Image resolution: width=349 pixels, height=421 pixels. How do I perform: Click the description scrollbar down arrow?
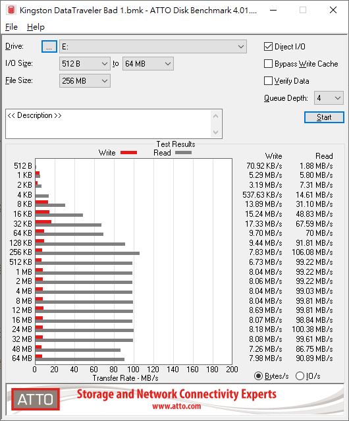(216, 132)
